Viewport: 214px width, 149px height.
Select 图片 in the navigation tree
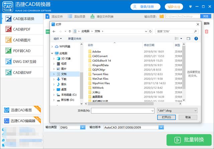[64, 69]
